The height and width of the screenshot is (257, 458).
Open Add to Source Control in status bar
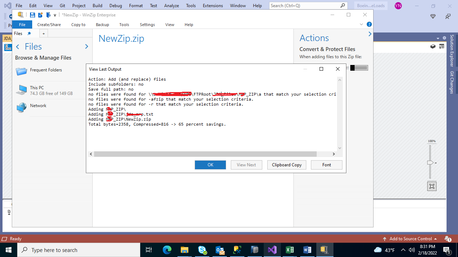click(x=410, y=239)
